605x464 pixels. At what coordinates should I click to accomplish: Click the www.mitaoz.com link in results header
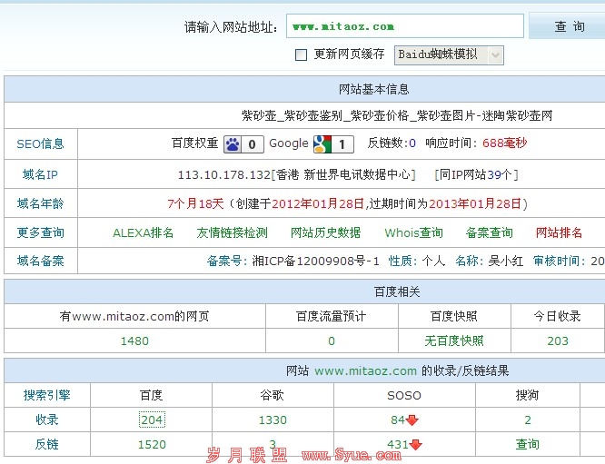point(365,370)
